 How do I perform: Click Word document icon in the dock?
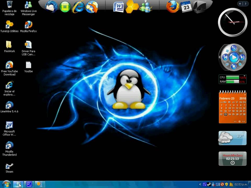tap(119, 7)
